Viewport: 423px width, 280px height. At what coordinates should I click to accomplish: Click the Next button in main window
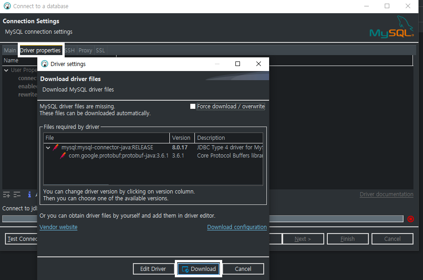(303, 239)
